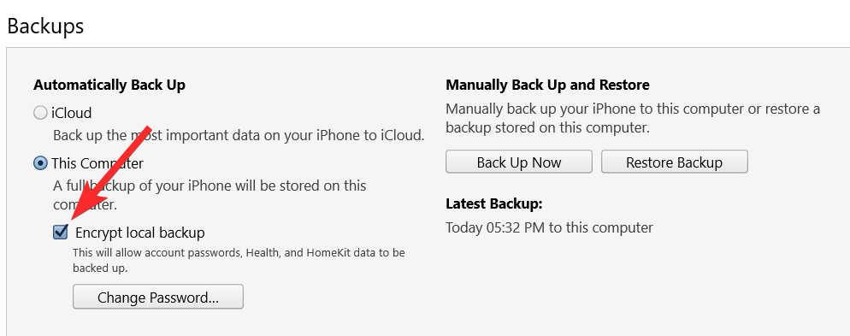Click the Today 05:32 PM backup timestamp
Image resolution: width=850 pixels, height=336 pixels.
[549, 227]
